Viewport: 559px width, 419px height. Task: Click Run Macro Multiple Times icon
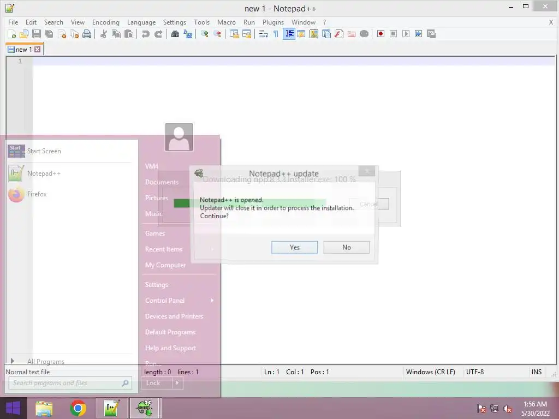point(419,34)
